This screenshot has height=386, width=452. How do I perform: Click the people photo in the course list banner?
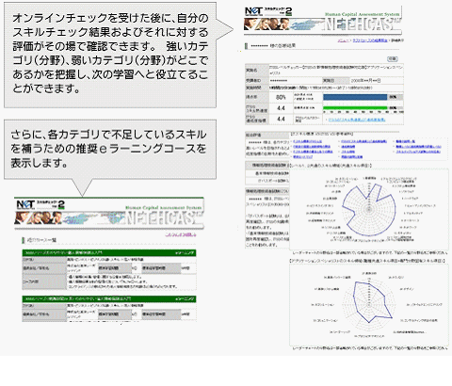tap(39, 217)
